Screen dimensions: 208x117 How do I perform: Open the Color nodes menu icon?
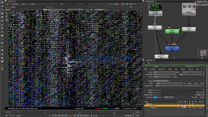pyautogui.click(x=2, y=17)
